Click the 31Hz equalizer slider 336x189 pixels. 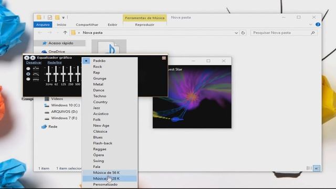tap(49, 74)
